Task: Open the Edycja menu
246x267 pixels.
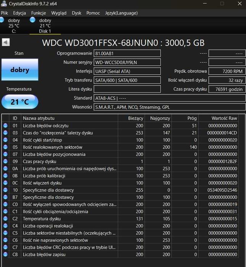Action: pyautogui.click(x=19, y=13)
